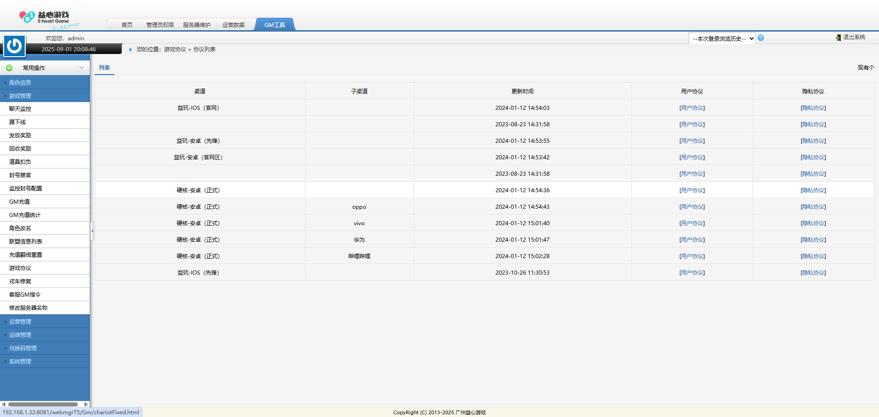Click the 退出系统 logout text link

click(x=854, y=37)
